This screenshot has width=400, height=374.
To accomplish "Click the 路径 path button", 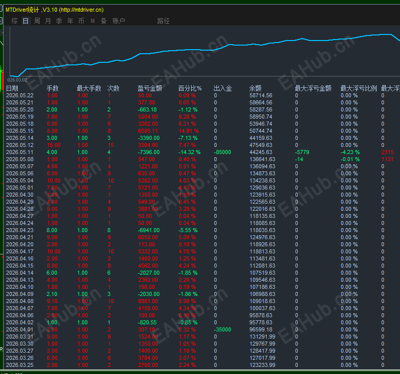I will pos(164,21).
